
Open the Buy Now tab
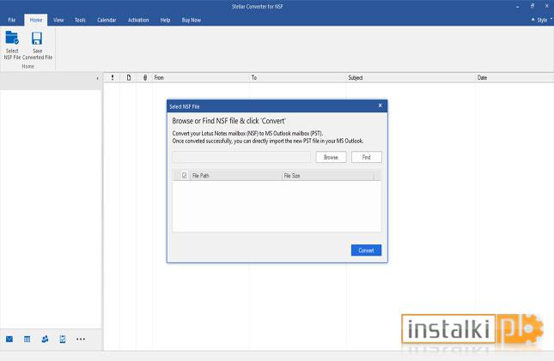pyautogui.click(x=192, y=20)
